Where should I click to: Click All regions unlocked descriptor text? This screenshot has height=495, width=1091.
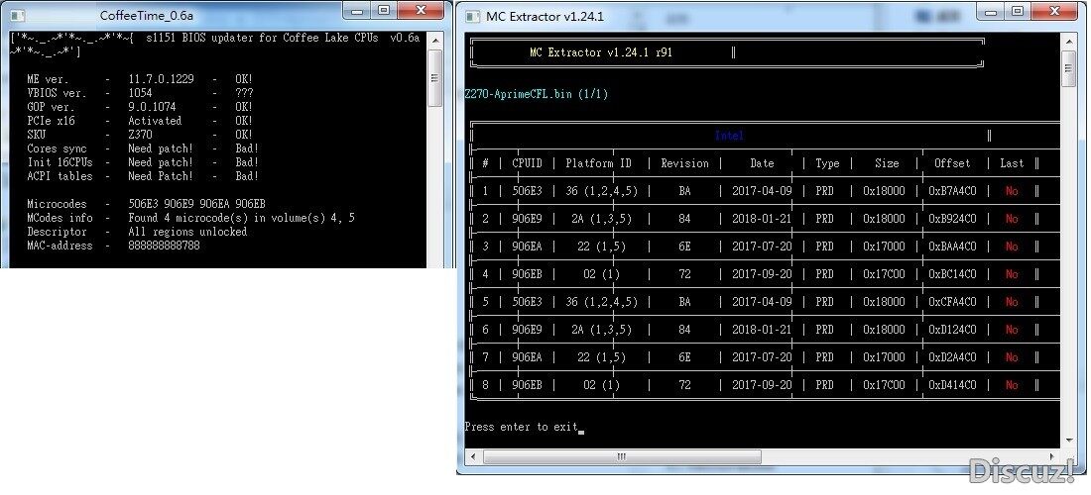(187, 232)
